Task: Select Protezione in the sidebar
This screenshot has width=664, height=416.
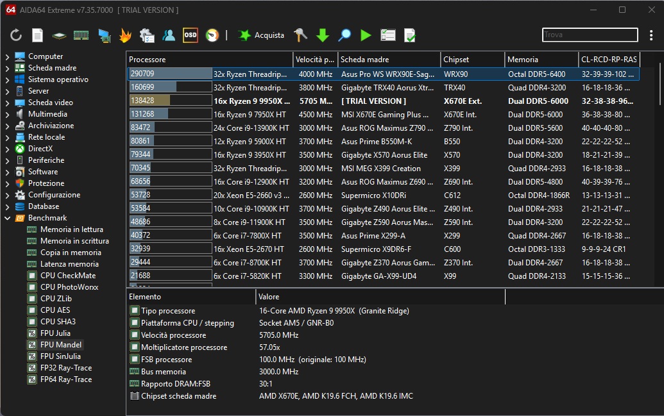Action: (46, 183)
